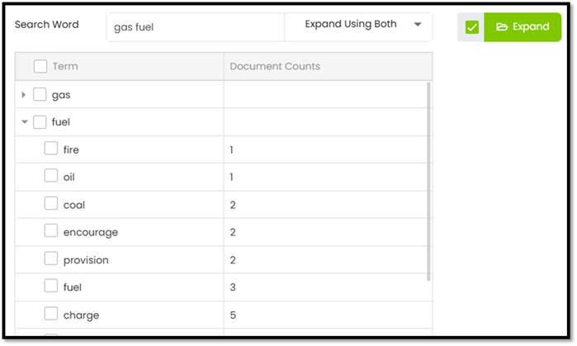Collapse the fuel parent row arrow

tap(24, 122)
